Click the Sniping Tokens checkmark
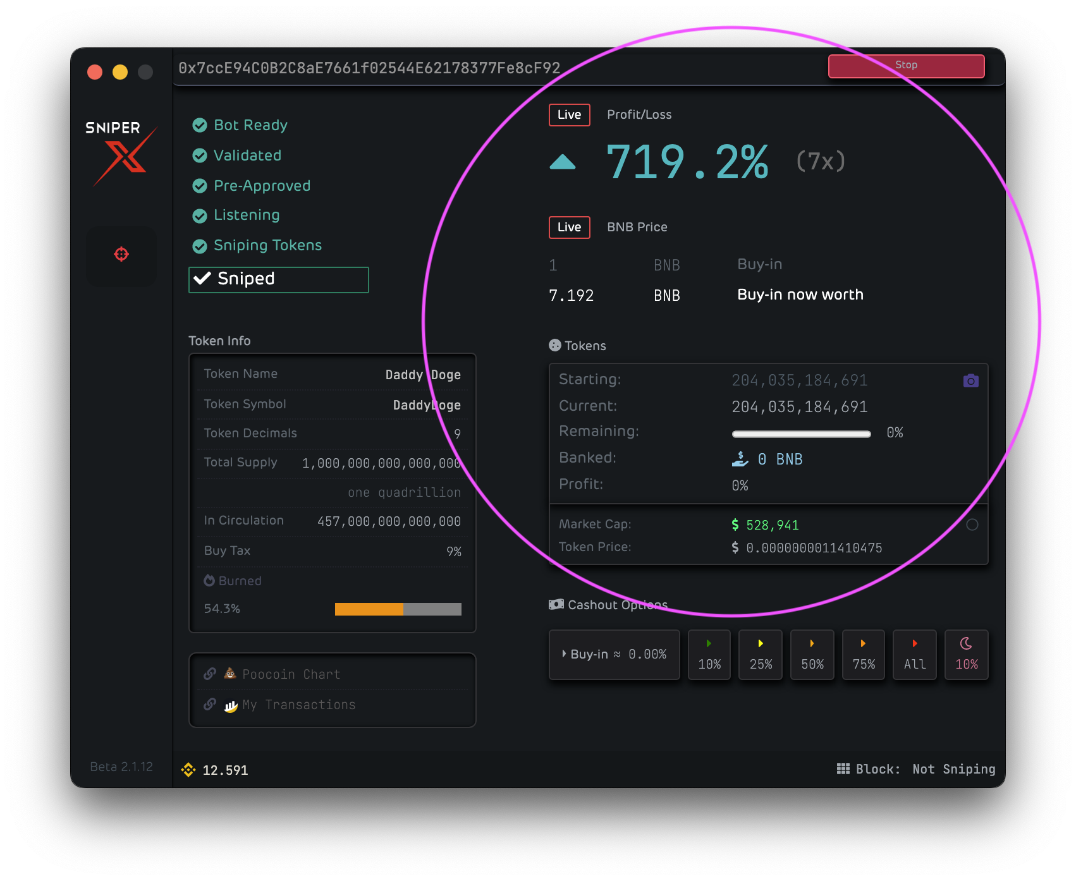Viewport: 1076px width, 881px height. [x=200, y=245]
